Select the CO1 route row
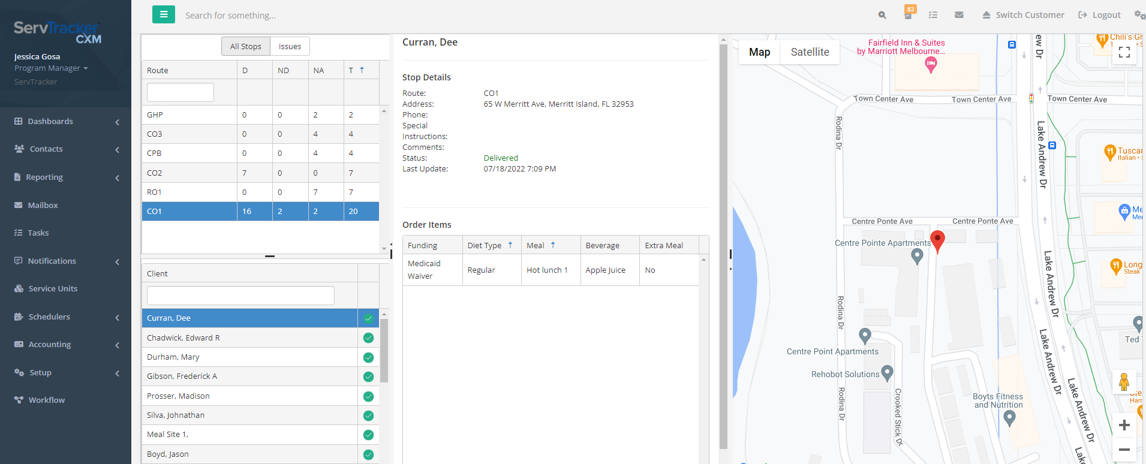The width and height of the screenshot is (1146, 464). point(260,211)
